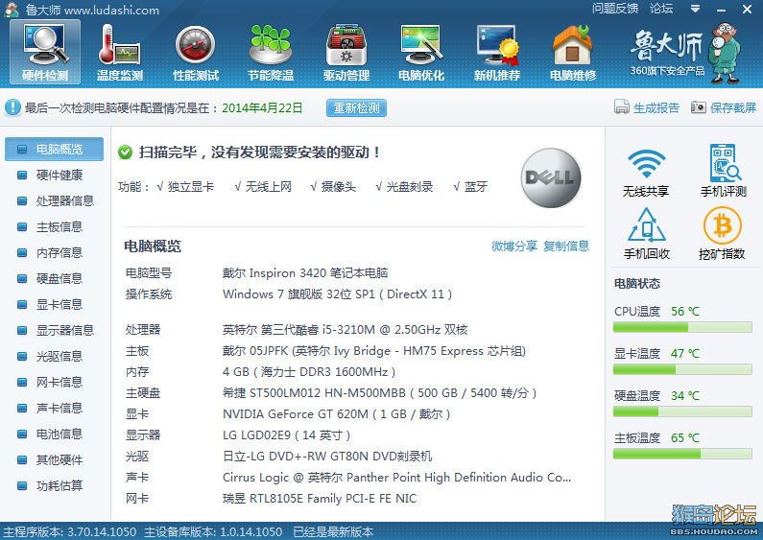Viewport: 763px width, 540px height.
Task: Click the 瑞昱 RTL8105E network card text
Action: point(320,499)
